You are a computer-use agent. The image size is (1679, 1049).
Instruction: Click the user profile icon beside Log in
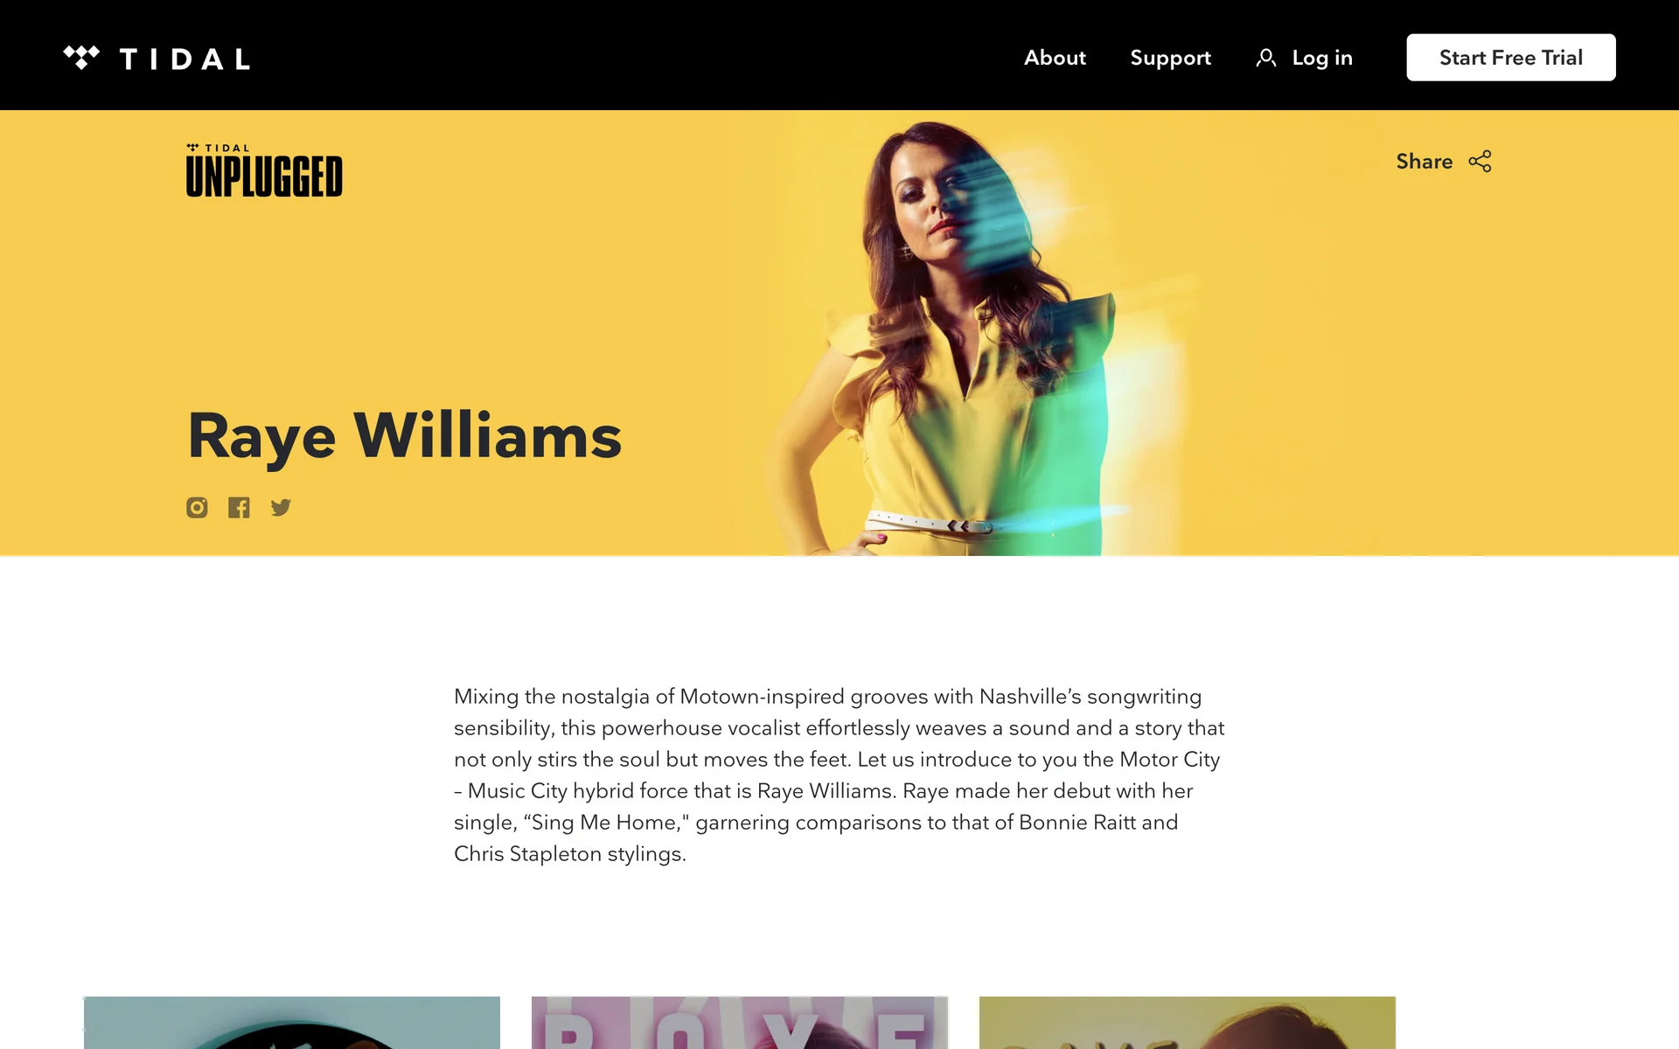click(1265, 58)
